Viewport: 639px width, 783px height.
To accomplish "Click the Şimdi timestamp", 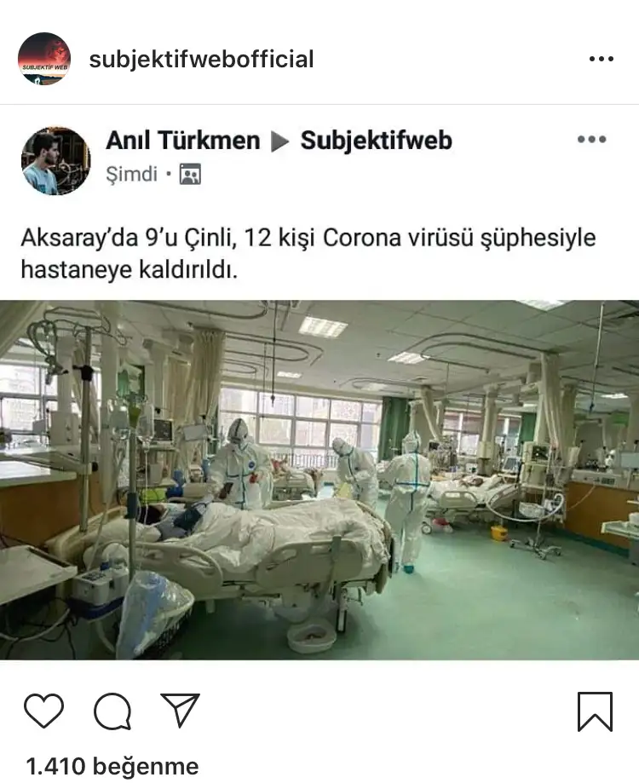I will tap(132, 175).
